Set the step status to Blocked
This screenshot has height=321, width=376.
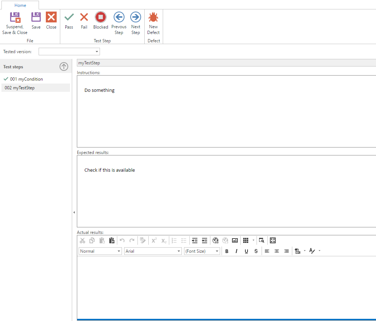tap(100, 17)
